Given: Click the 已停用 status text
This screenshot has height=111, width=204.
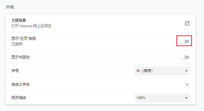Looking at the screenshot, I should [17, 44].
